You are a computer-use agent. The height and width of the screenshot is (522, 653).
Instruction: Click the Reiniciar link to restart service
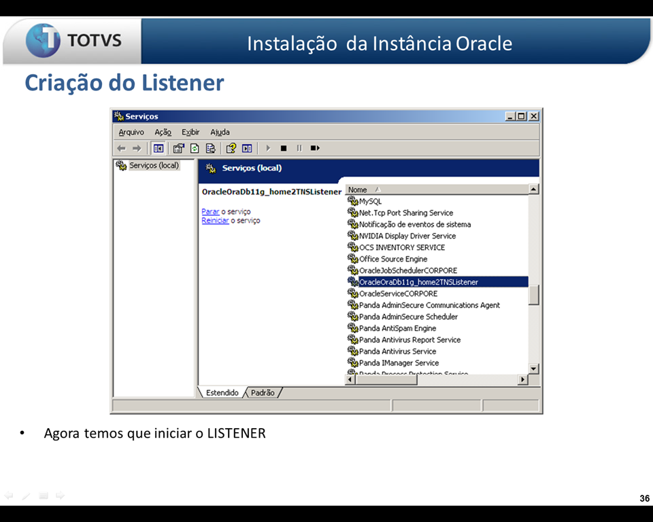tap(215, 221)
